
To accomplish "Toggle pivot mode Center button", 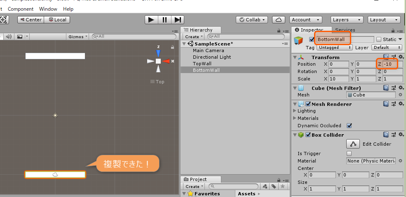I will click(x=31, y=20).
